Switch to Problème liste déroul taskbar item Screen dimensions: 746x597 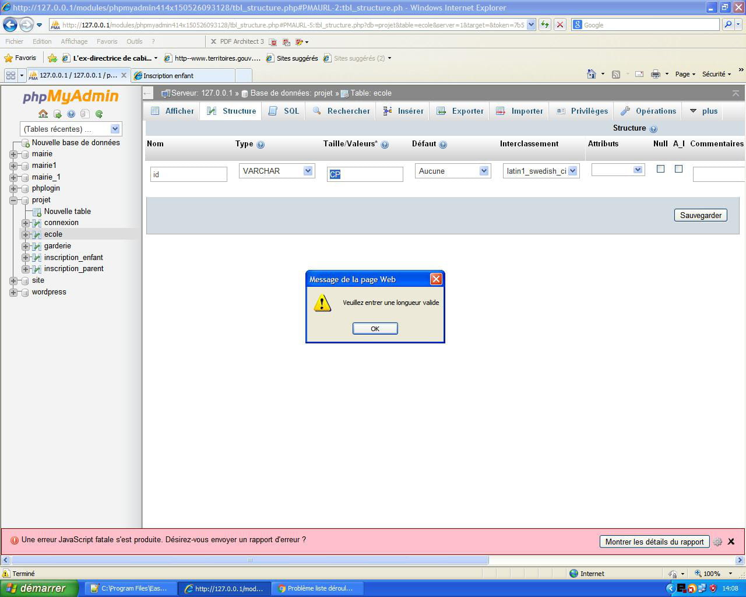coord(318,588)
